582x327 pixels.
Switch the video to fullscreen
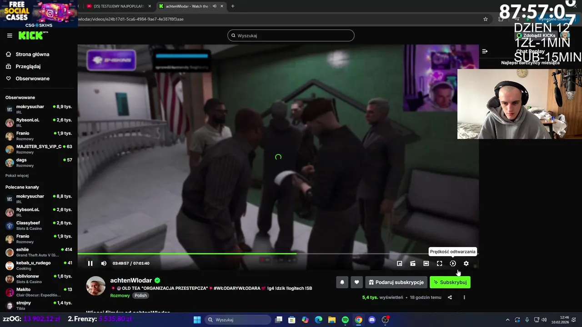tap(439, 263)
